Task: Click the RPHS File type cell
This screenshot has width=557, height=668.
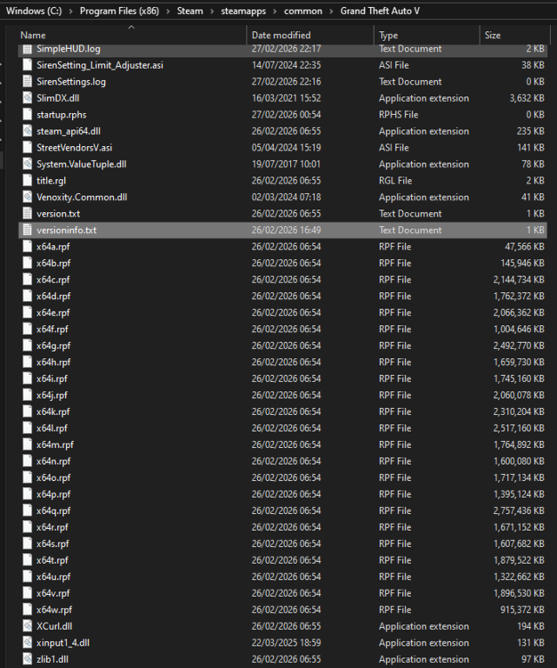Action: point(399,115)
